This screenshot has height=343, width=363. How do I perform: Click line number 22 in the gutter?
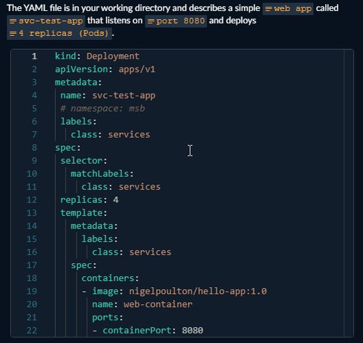click(x=32, y=331)
